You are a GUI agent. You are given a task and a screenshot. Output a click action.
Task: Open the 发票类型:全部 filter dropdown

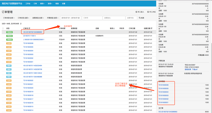pos(38,18)
